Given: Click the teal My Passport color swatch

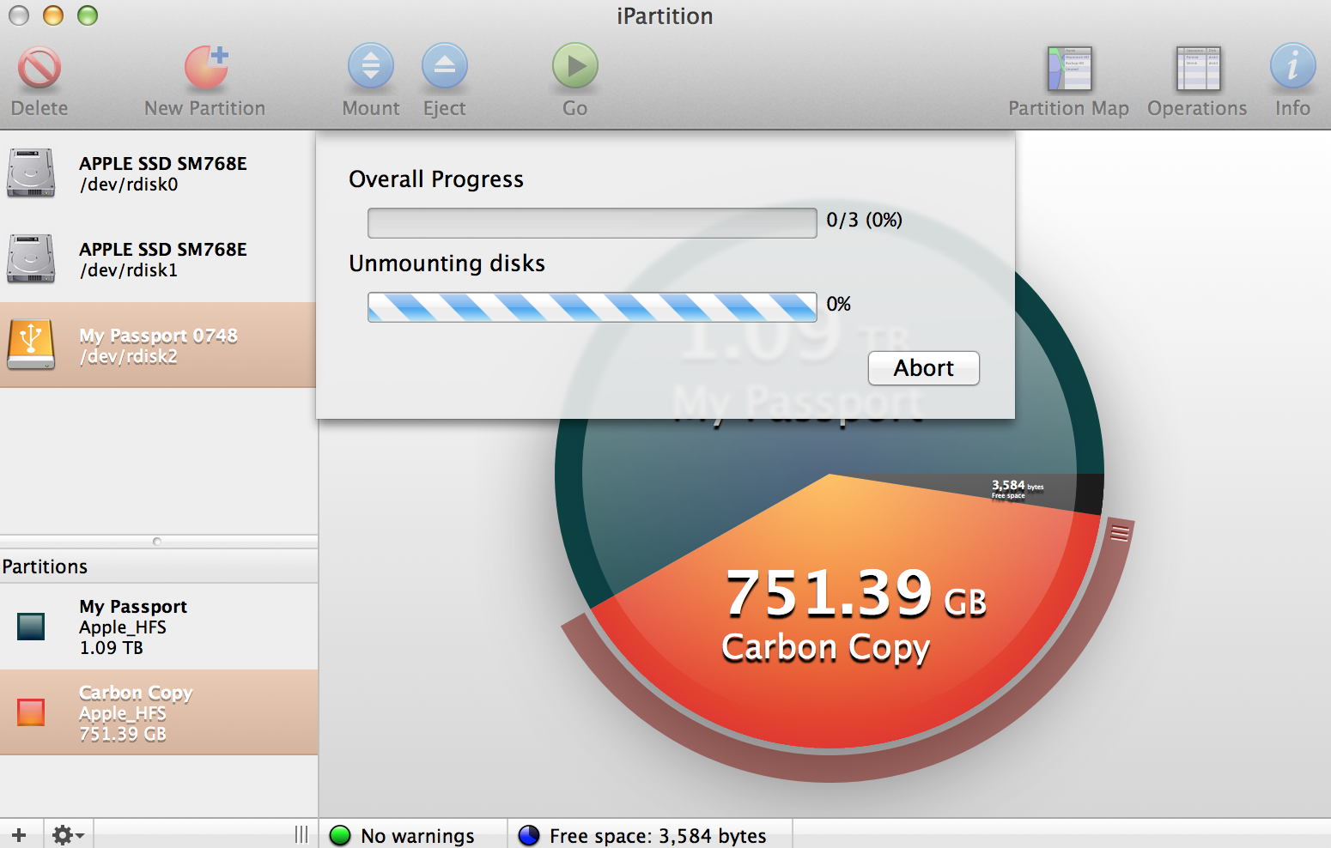Looking at the screenshot, I should point(31,627).
